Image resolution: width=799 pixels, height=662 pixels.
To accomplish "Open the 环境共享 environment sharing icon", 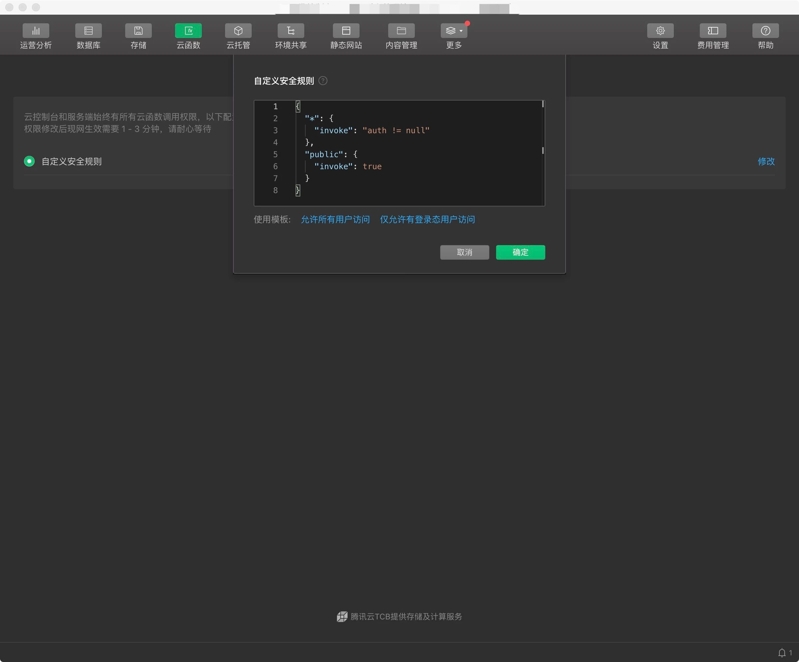I will point(291,31).
